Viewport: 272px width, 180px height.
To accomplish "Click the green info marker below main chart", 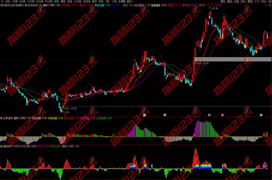I will (x=165, y=115).
